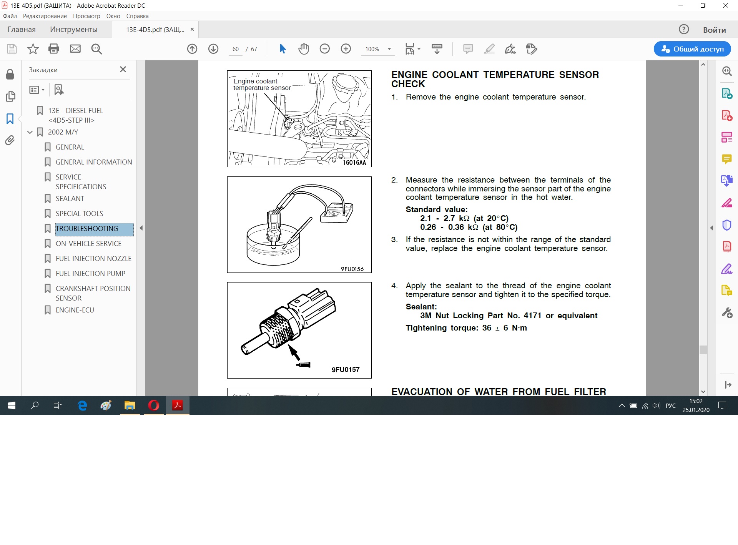The width and height of the screenshot is (738, 545).
Task: Open the Просмотр menu
Action: coord(86,16)
